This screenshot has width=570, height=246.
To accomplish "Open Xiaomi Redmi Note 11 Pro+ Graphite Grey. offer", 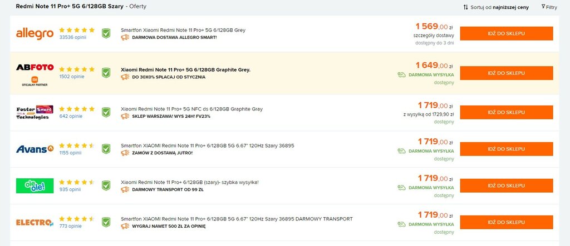I will [185, 69].
